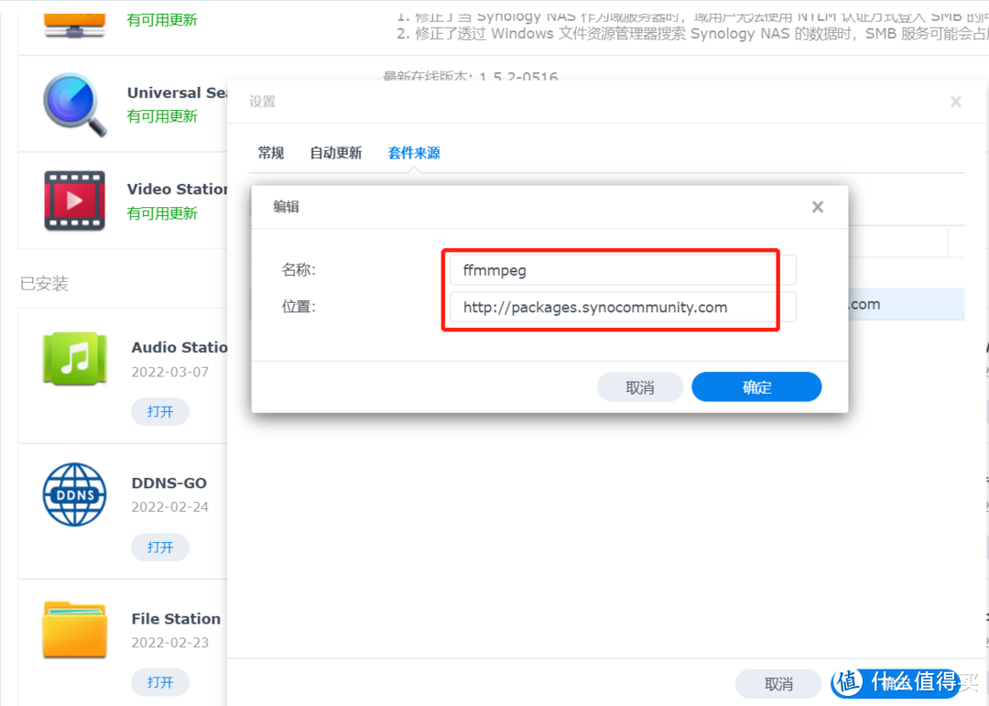Viewport: 989px width, 706px height.
Task: Click the Video Station package title
Action: [178, 189]
